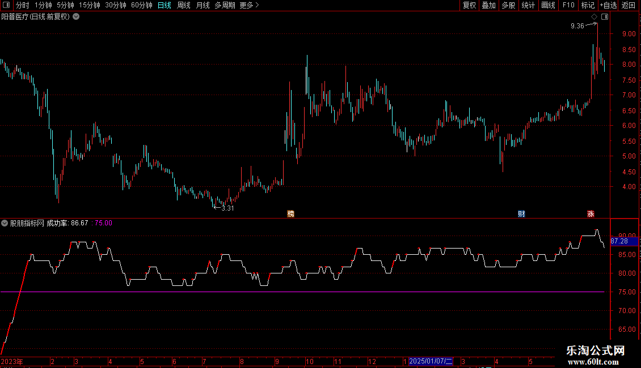Switch to 日线 daily chart
Viewport: 641px width, 368px height.
click(165, 5)
